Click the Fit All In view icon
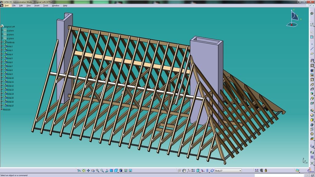 pos(84,171)
